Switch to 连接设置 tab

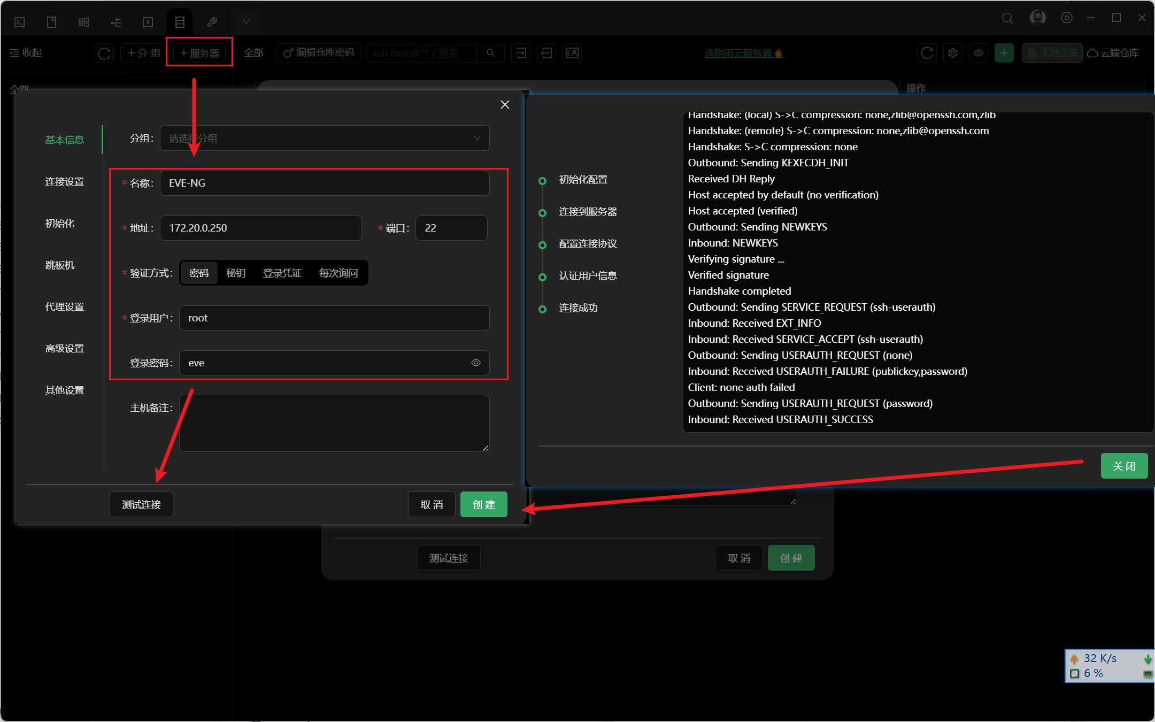[64, 182]
